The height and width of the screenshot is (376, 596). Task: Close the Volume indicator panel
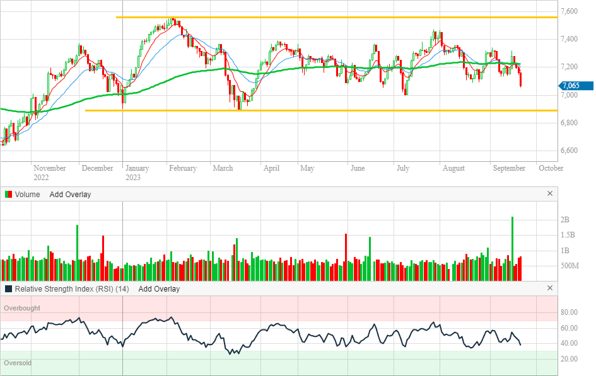coord(549,194)
